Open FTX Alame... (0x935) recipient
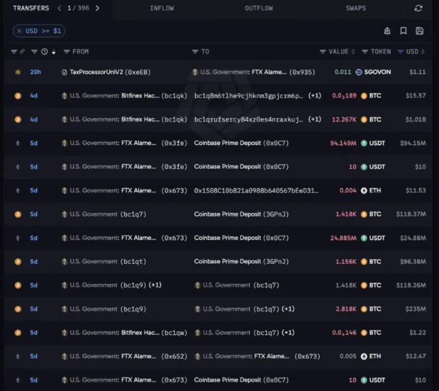The height and width of the screenshot is (391, 439). click(x=258, y=72)
